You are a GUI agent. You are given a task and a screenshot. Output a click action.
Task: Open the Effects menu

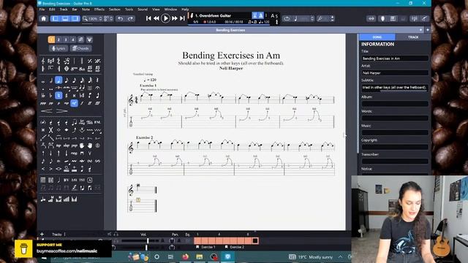coord(99,9)
